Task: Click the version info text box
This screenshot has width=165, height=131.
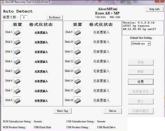Action: coord(143,28)
